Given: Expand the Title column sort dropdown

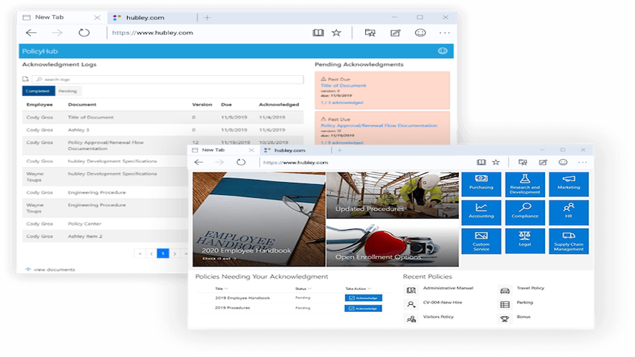Looking at the screenshot, I should pyautogui.click(x=226, y=288).
